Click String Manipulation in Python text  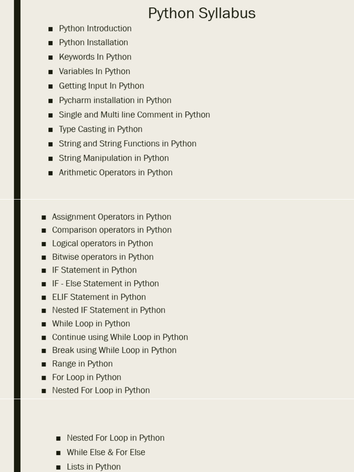(x=114, y=158)
